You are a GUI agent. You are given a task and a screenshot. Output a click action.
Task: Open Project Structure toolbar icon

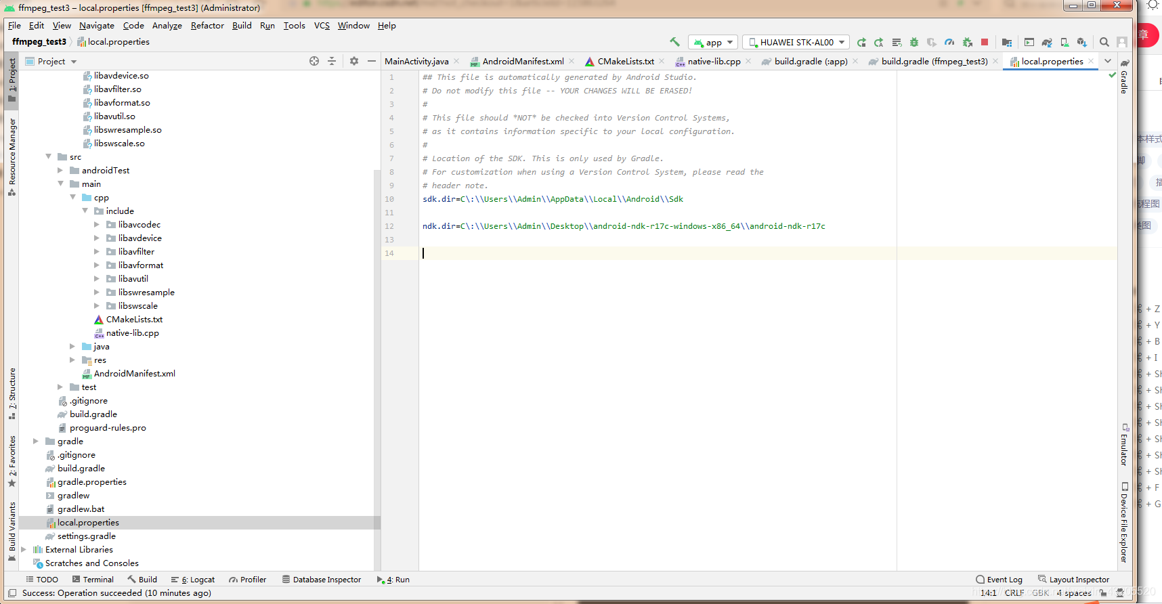click(x=1007, y=42)
